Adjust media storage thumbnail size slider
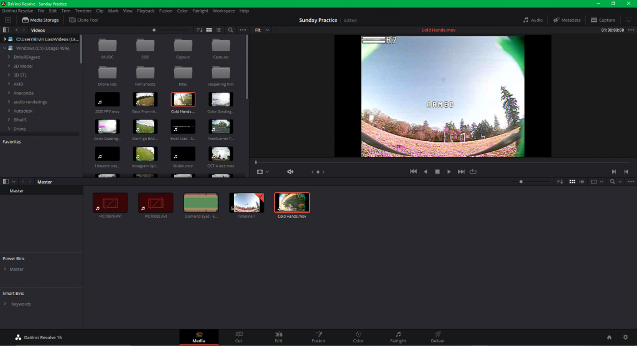Image resolution: width=637 pixels, height=346 pixels. (x=154, y=30)
